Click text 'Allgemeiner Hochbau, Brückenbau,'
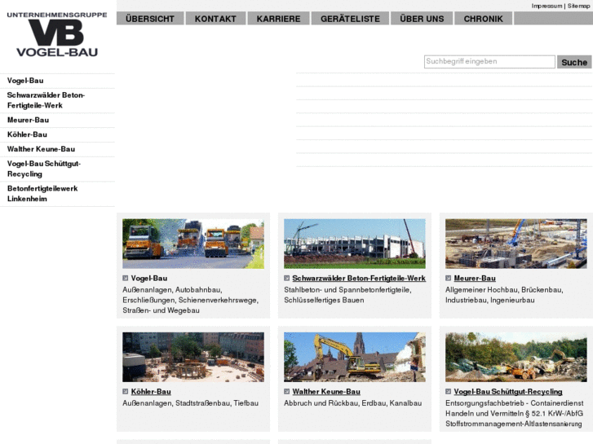This screenshot has width=593, height=444. click(x=504, y=290)
